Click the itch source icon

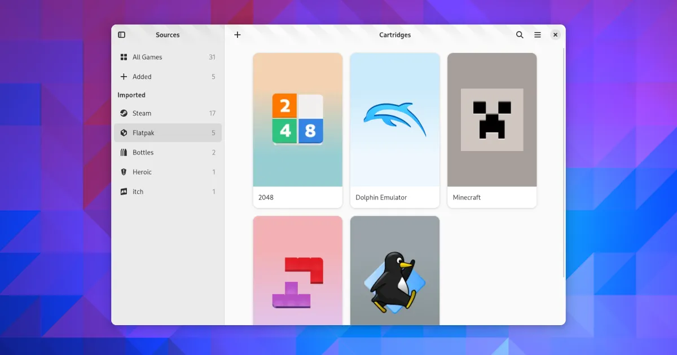pos(124,192)
